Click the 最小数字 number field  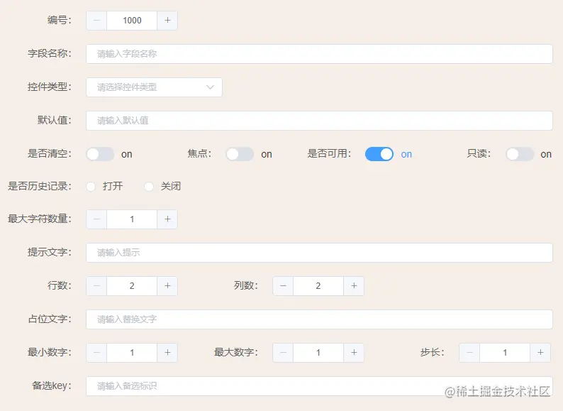pyautogui.click(x=132, y=352)
